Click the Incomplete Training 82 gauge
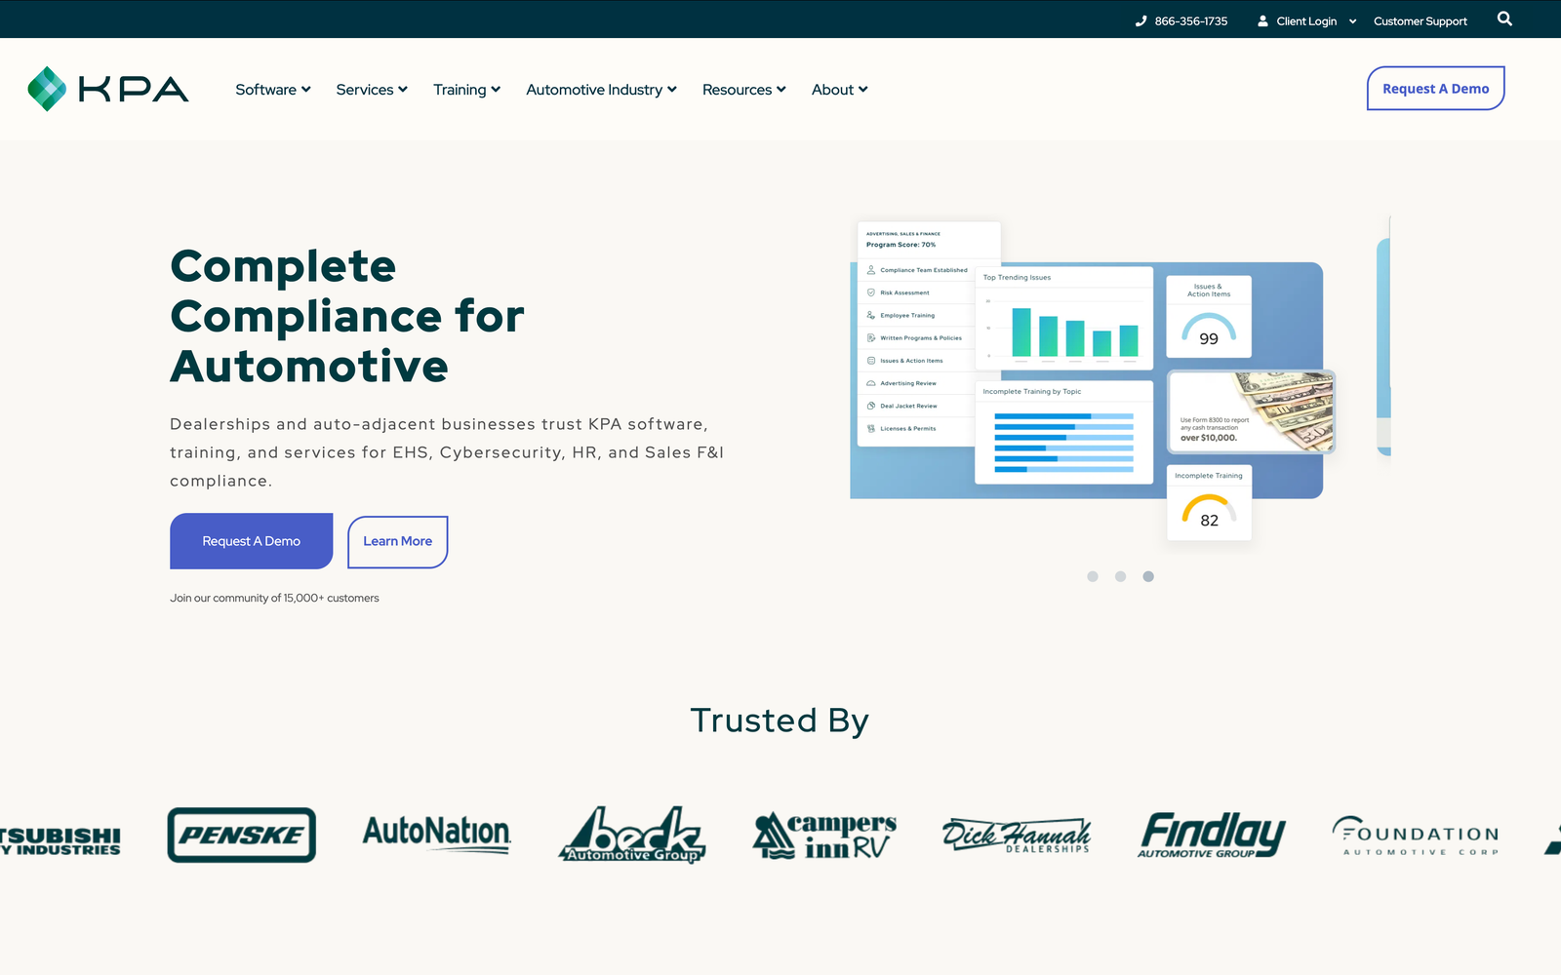1561x975 pixels. click(x=1209, y=503)
